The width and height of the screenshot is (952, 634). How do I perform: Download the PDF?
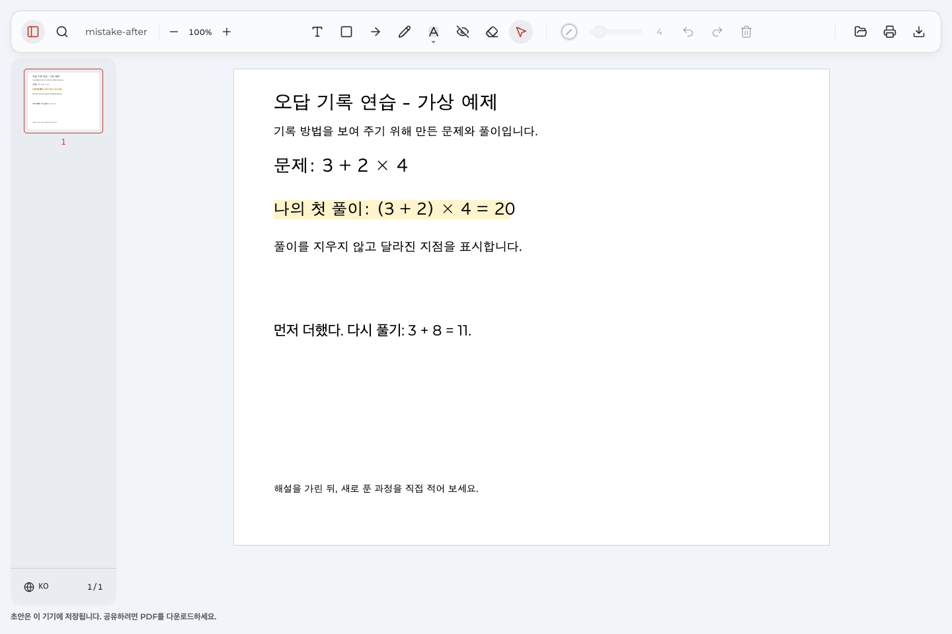click(919, 32)
